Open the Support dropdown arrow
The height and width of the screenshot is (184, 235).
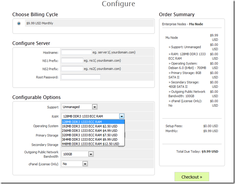point(94,107)
